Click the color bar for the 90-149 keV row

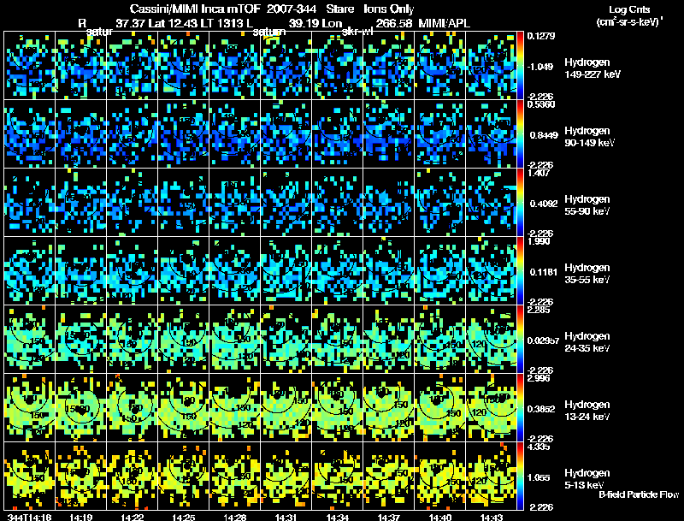pos(520,134)
